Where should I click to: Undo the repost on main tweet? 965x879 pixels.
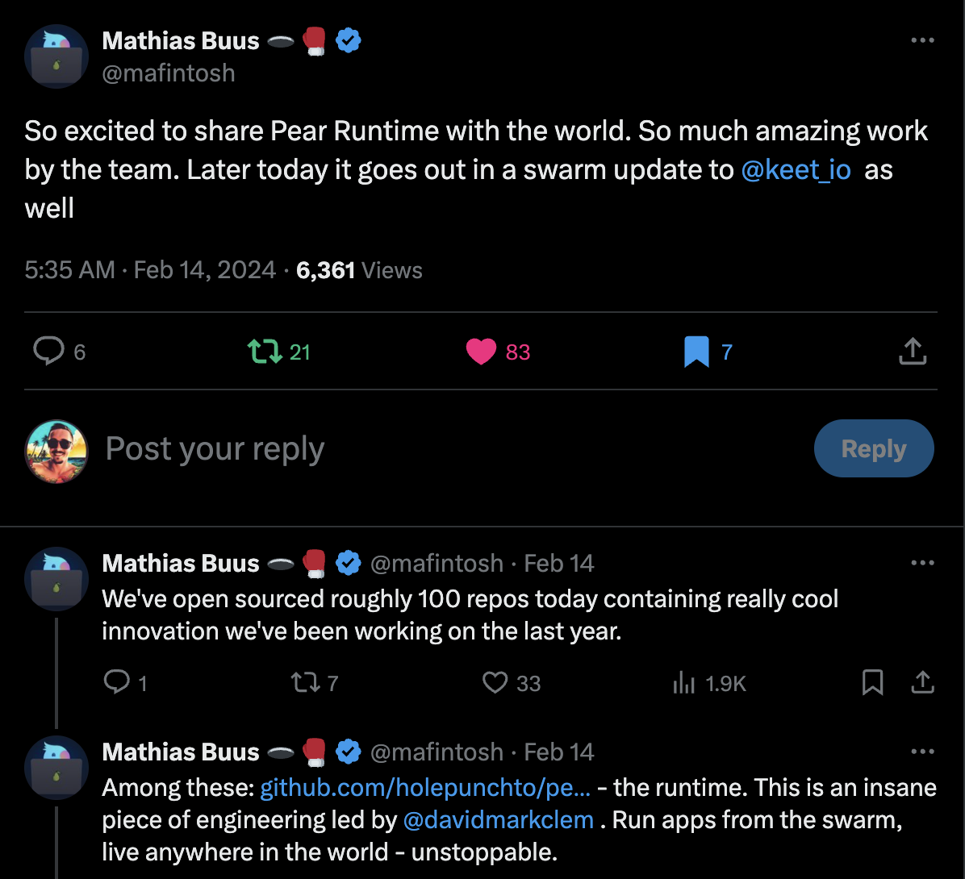[264, 352]
